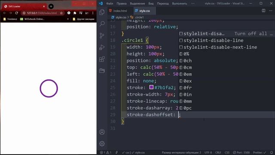Open the Accounts icon in activity bar
275x155 pixels.
tap(102, 132)
